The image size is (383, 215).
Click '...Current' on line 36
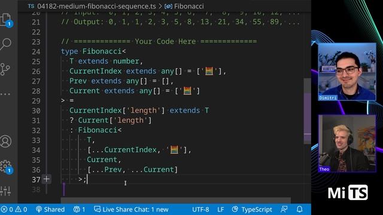152,170
